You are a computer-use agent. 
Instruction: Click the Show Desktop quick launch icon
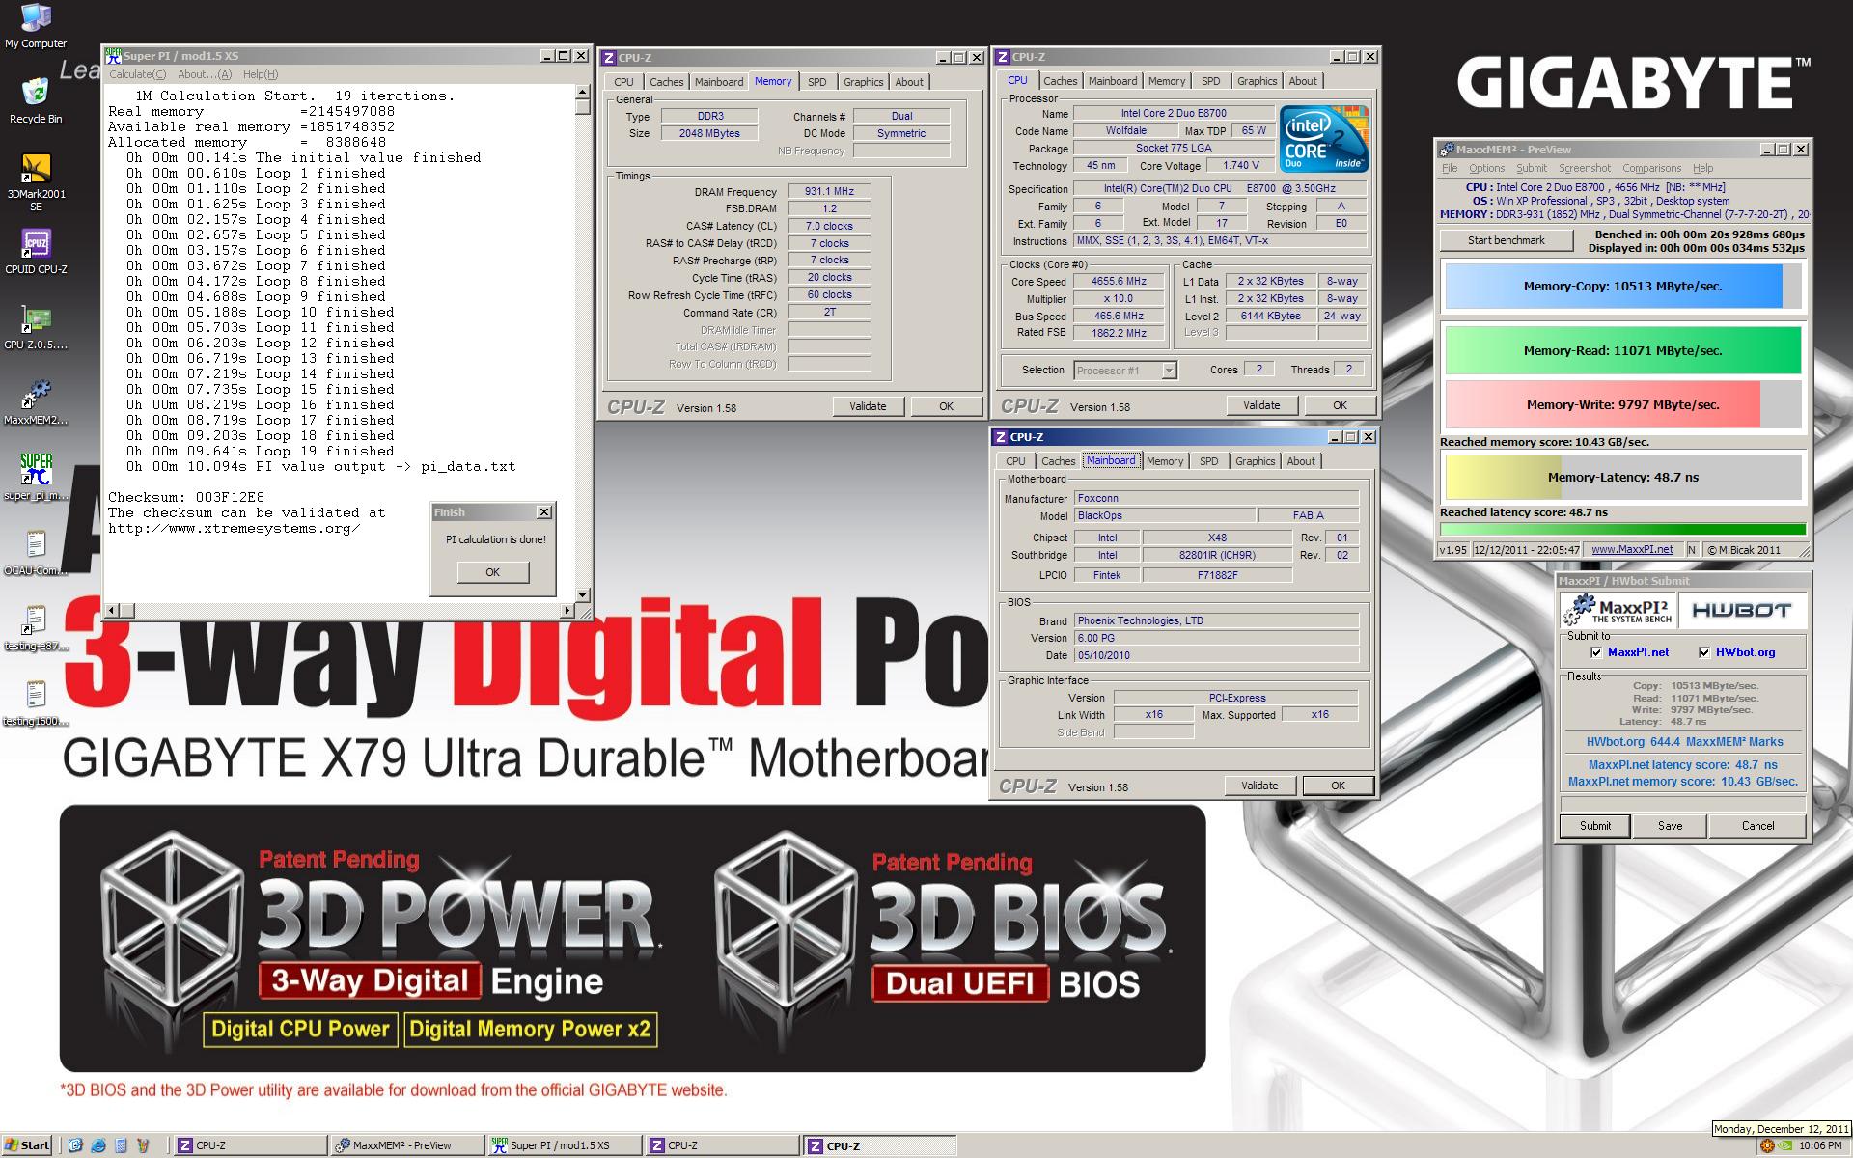tap(76, 1145)
